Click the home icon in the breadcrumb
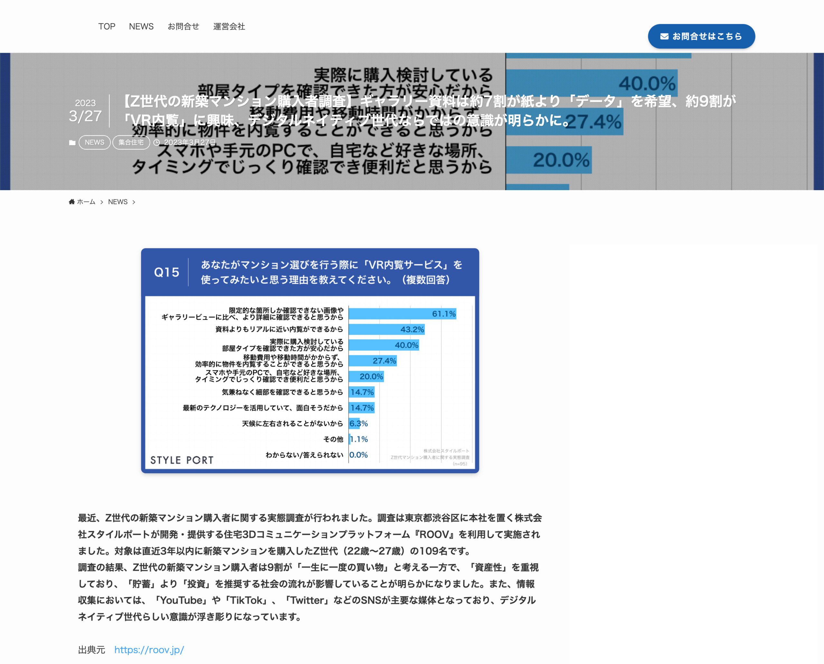824x664 pixels. [x=71, y=202]
